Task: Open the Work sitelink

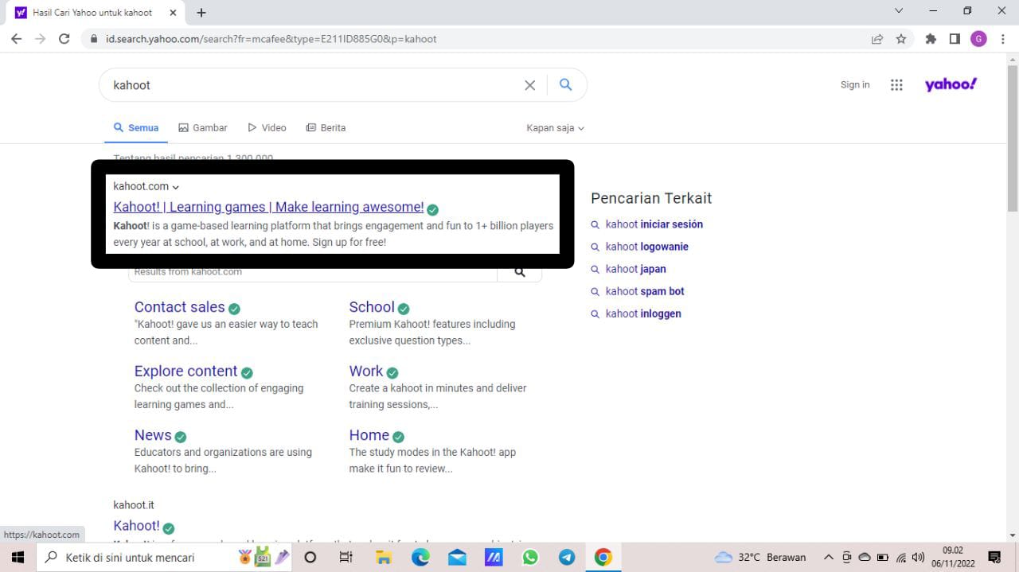Action: 366,371
